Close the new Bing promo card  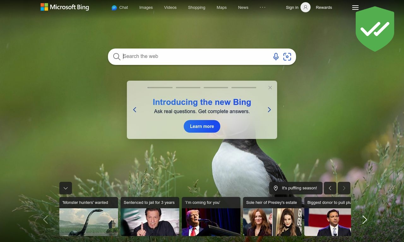(270, 88)
